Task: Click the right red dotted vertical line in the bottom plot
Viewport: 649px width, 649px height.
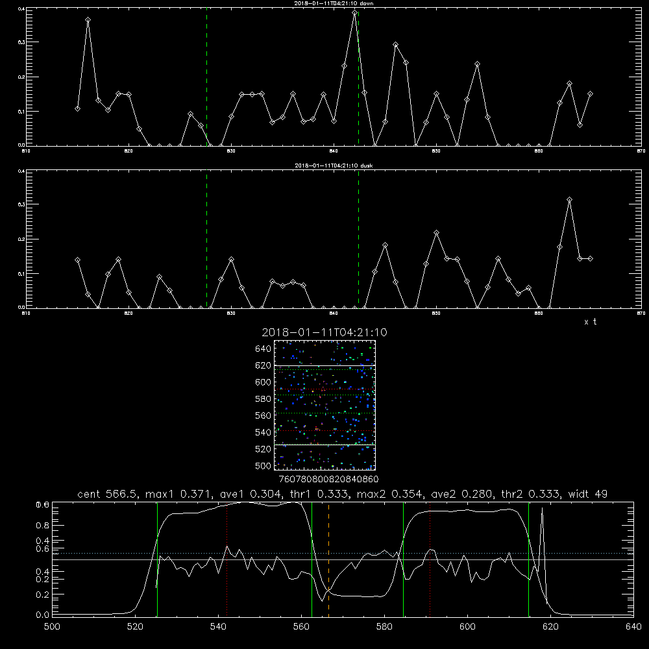Action: point(430,559)
